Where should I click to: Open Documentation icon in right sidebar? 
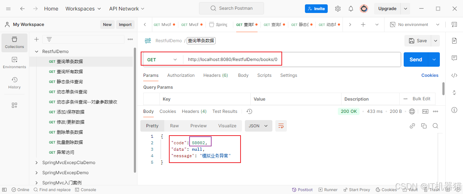[x=454, y=41]
